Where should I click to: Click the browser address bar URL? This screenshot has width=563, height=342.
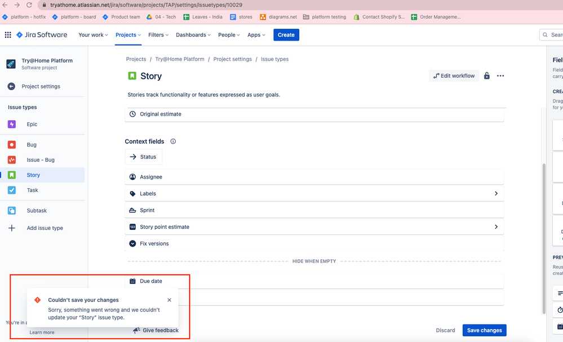click(x=146, y=5)
